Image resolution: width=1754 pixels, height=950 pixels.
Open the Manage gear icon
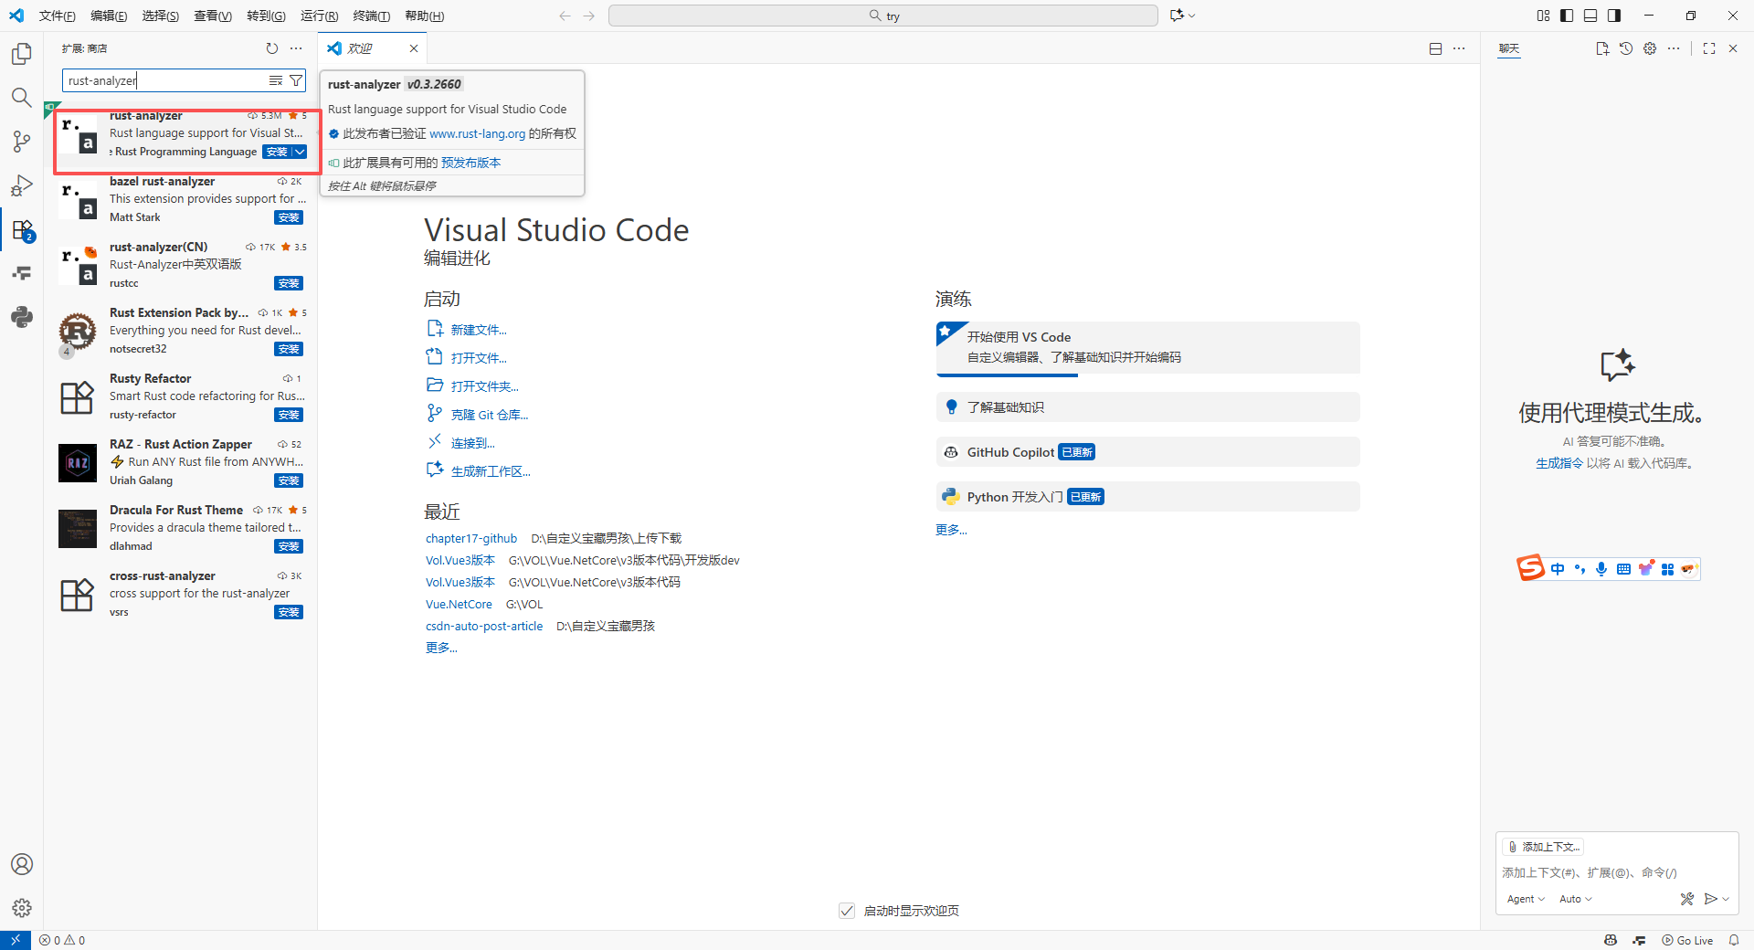[x=22, y=908]
